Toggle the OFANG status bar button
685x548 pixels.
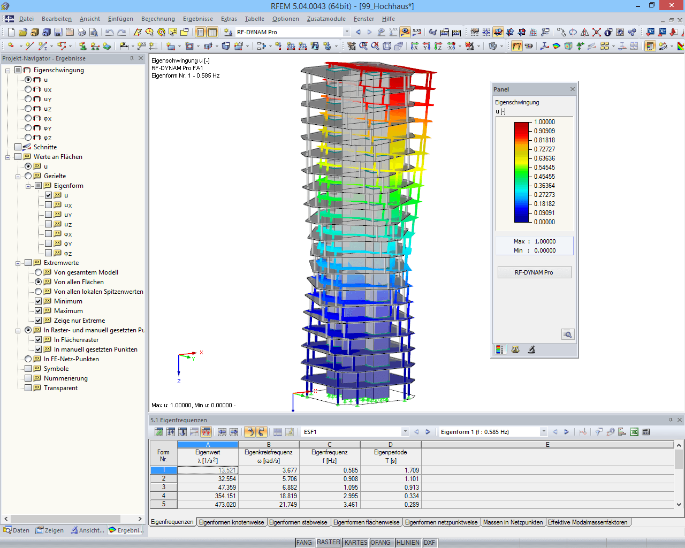click(x=380, y=543)
